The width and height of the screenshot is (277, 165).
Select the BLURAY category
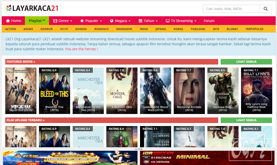232,29
